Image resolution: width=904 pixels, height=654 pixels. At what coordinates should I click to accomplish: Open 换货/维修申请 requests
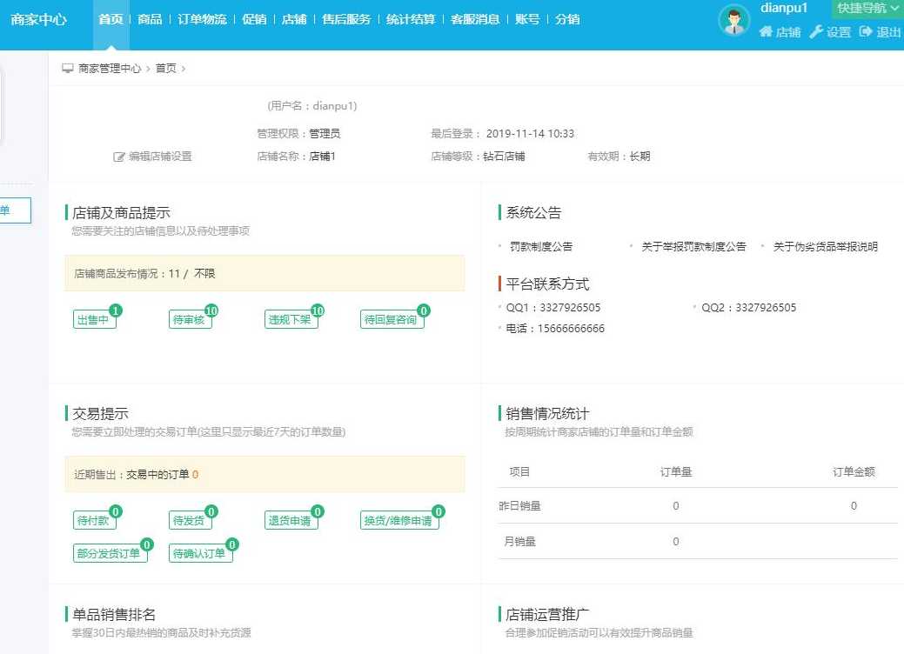398,521
